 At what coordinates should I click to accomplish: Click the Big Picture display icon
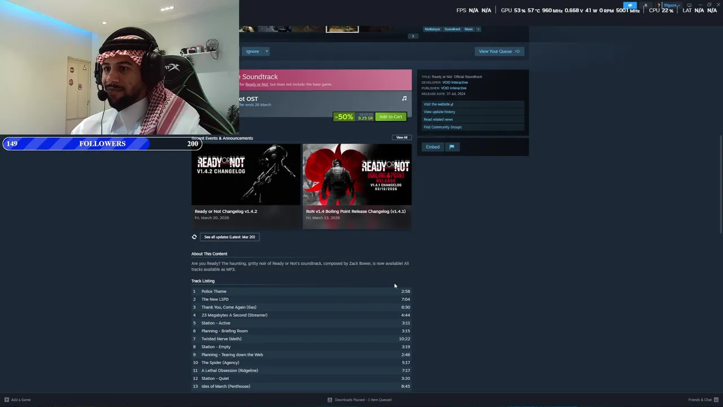[689, 5]
